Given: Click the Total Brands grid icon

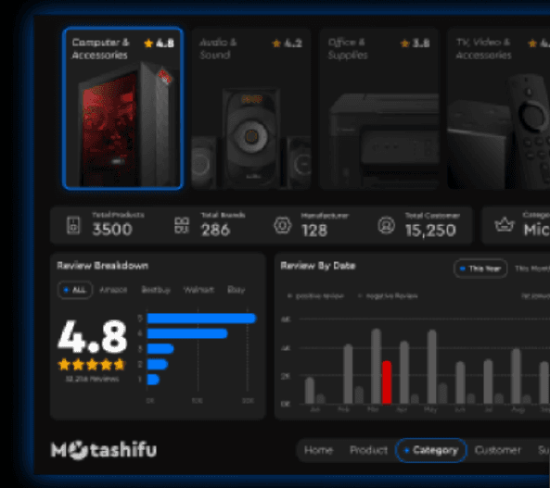Looking at the screenshot, I should point(182,225).
